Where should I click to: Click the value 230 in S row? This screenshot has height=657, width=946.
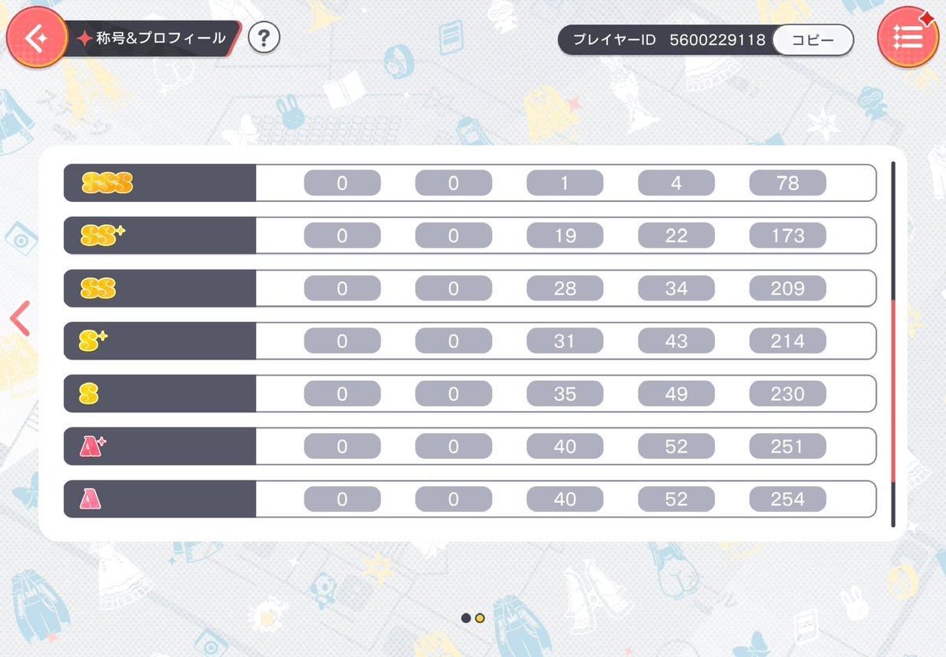pyautogui.click(x=788, y=394)
